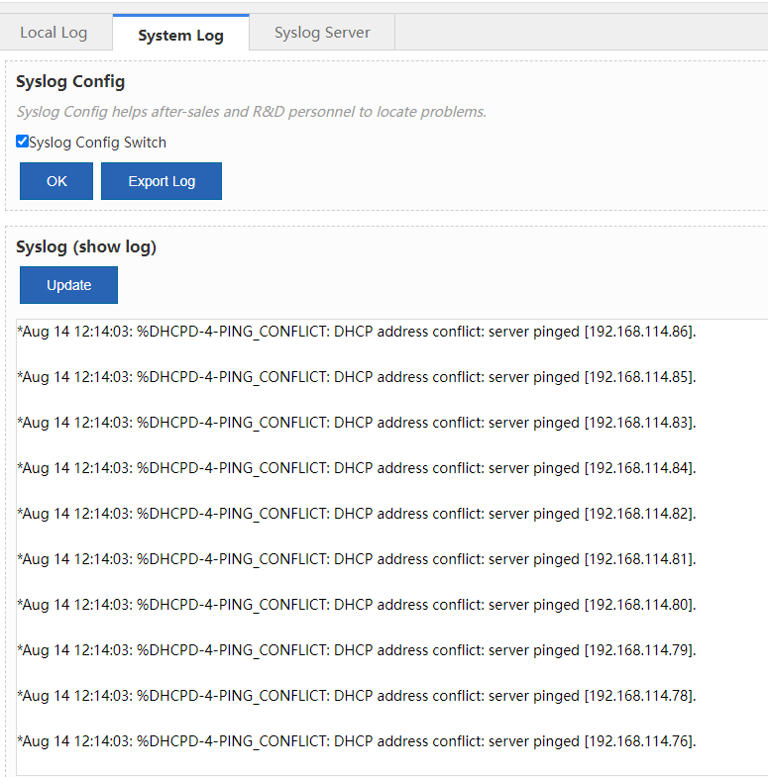This screenshot has height=777, width=768.
Task: Pick the log row with address 192.168.114.76
Action: point(357,741)
